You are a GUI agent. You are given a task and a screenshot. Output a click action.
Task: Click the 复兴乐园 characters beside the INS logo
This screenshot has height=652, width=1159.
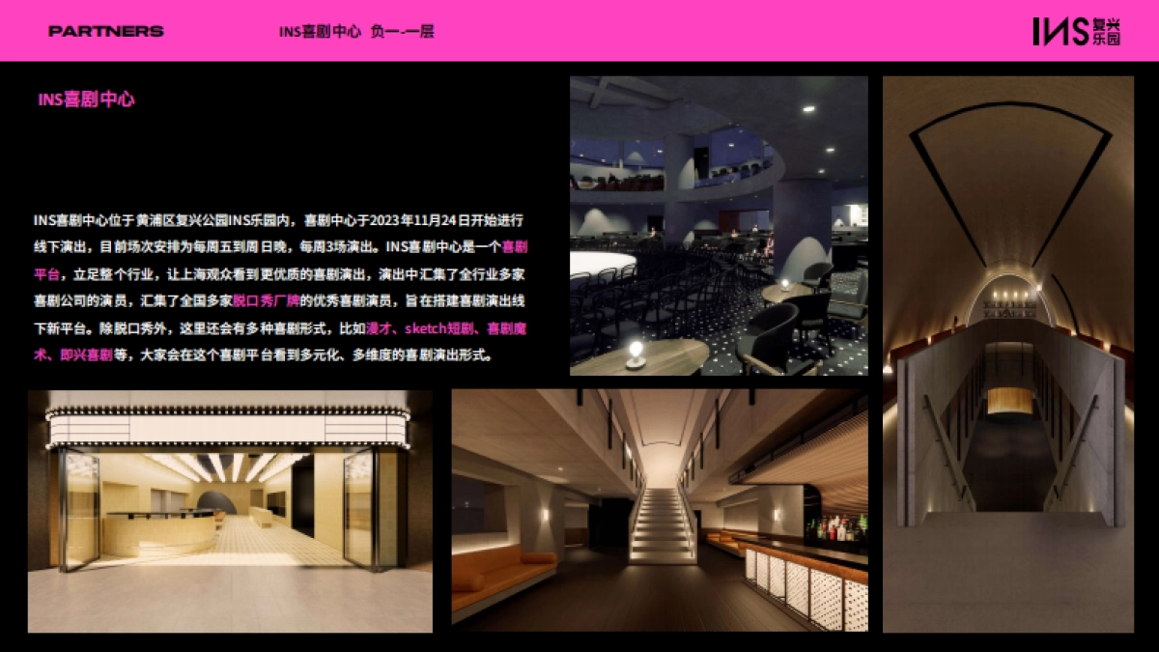tap(1106, 31)
